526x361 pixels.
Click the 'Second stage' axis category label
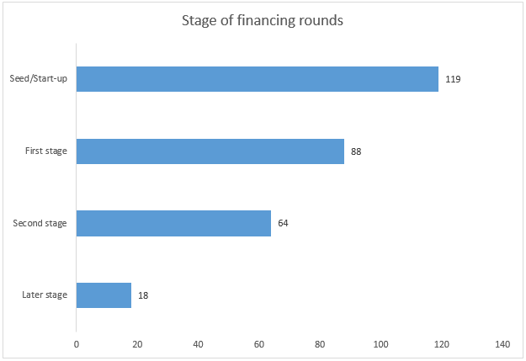pyautogui.click(x=40, y=223)
